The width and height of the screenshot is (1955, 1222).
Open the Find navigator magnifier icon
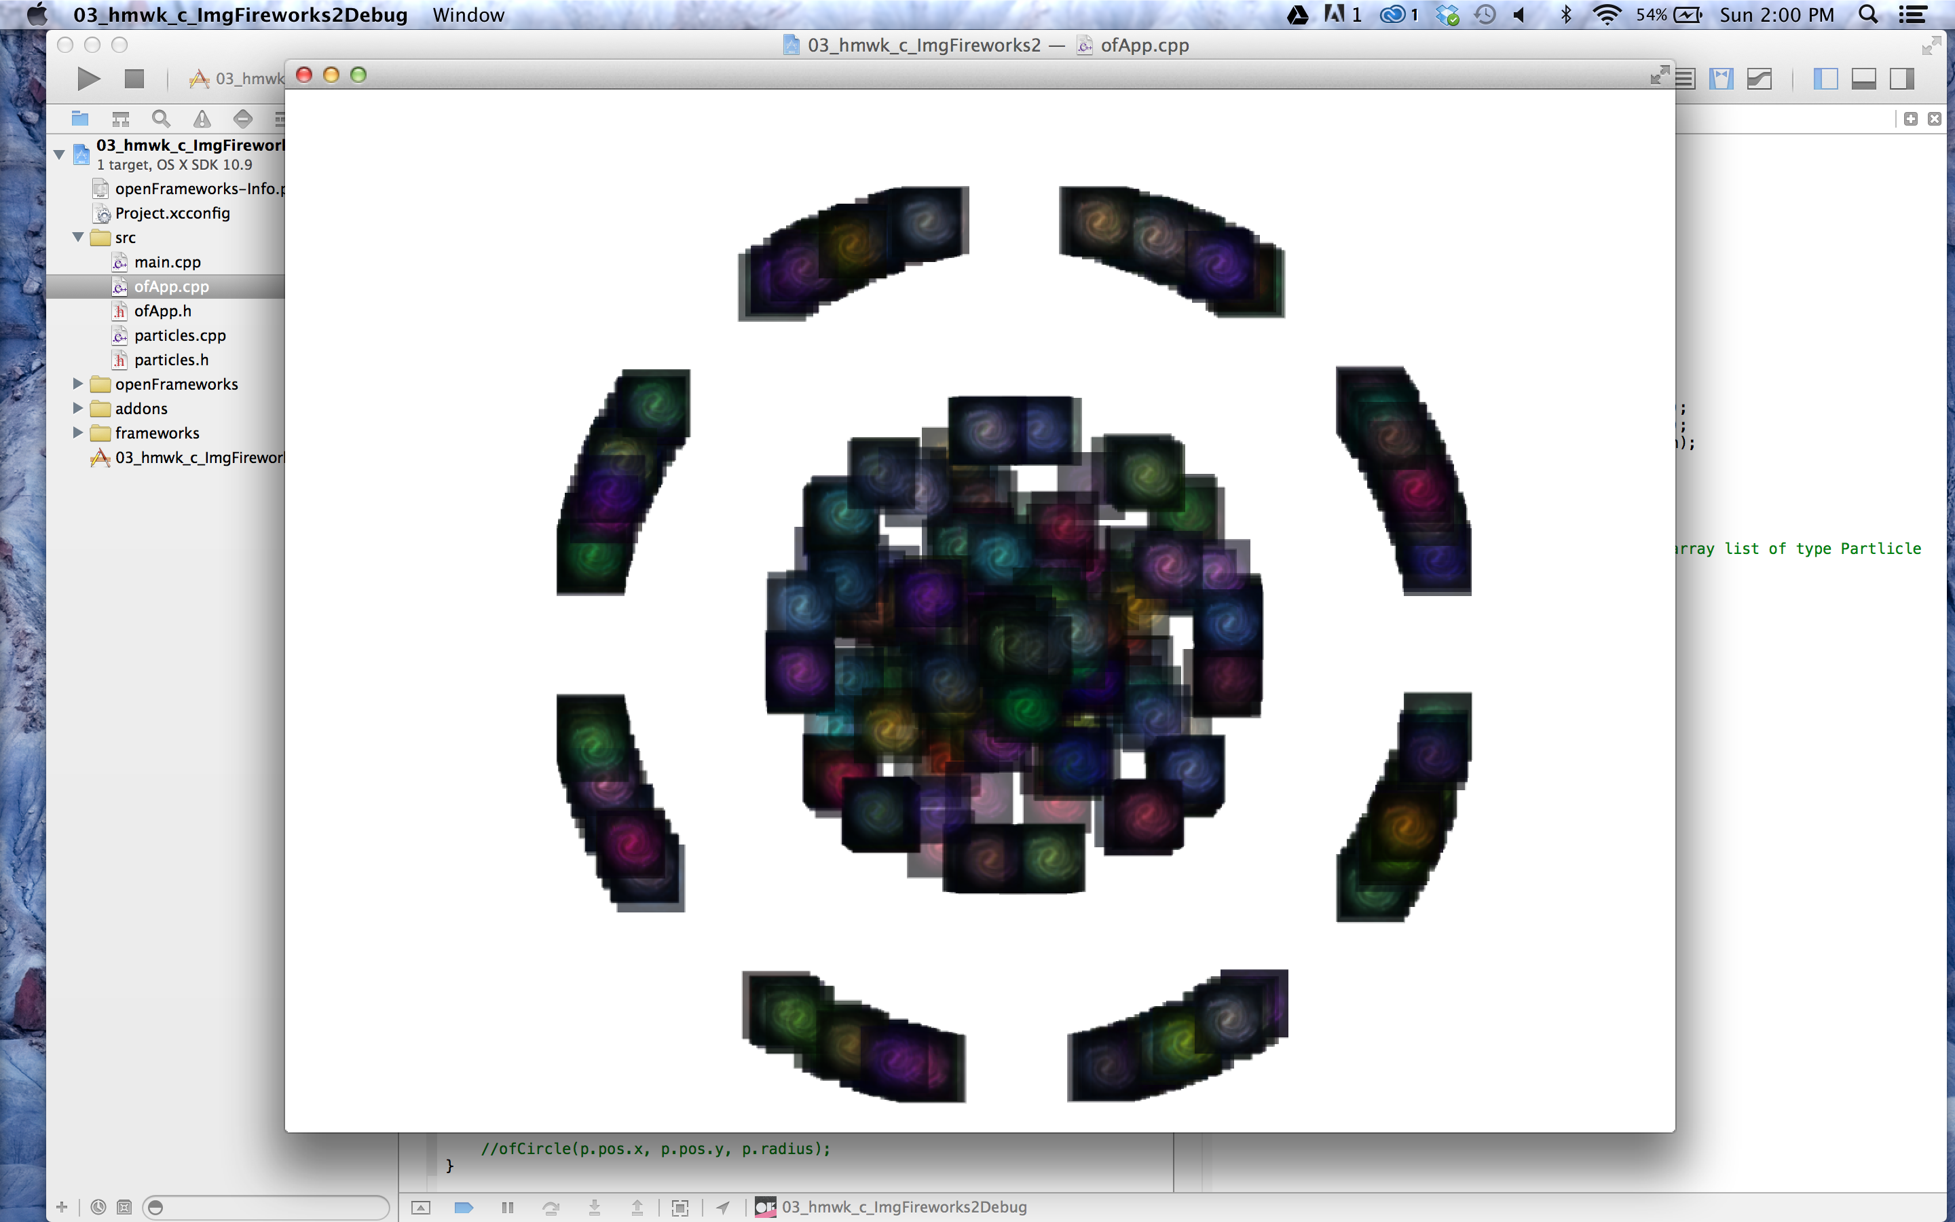(161, 119)
